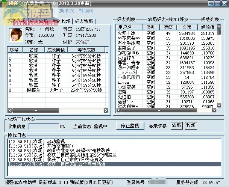Switch to the 好友牧场 tab
The width and height of the screenshot is (229, 187).
84,21
